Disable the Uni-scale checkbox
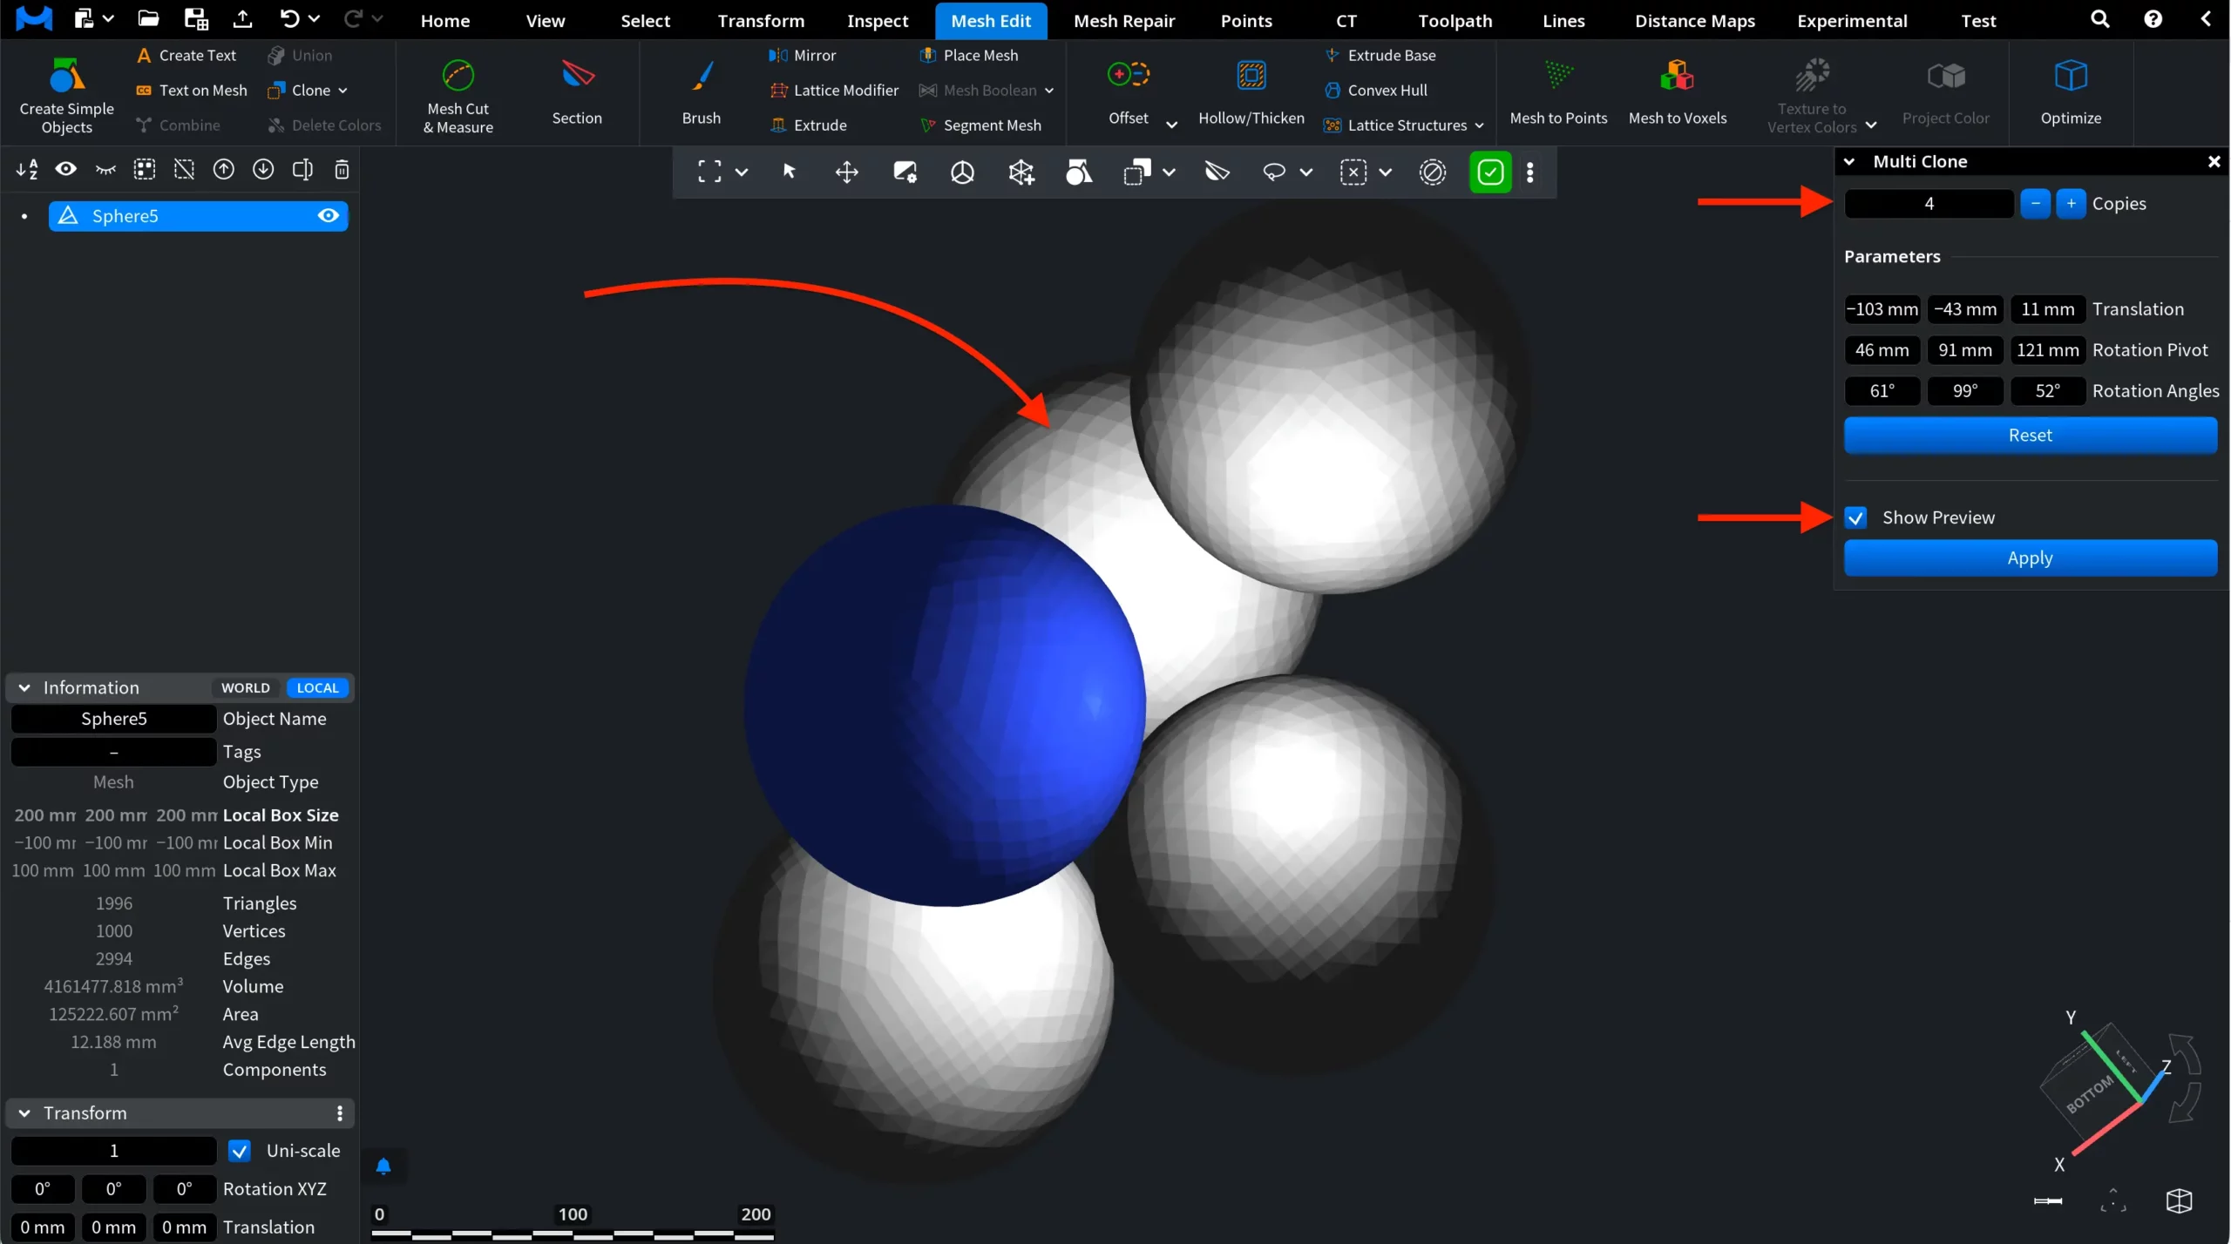Viewport: 2231px width, 1244px height. tap(240, 1151)
